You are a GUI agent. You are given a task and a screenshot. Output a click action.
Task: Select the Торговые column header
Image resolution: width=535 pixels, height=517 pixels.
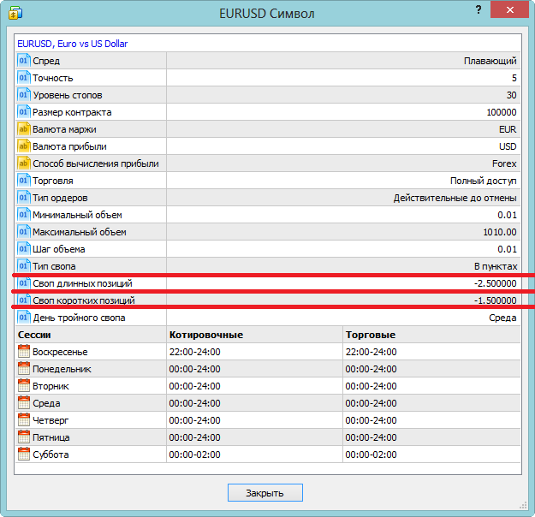(x=371, y=335)
